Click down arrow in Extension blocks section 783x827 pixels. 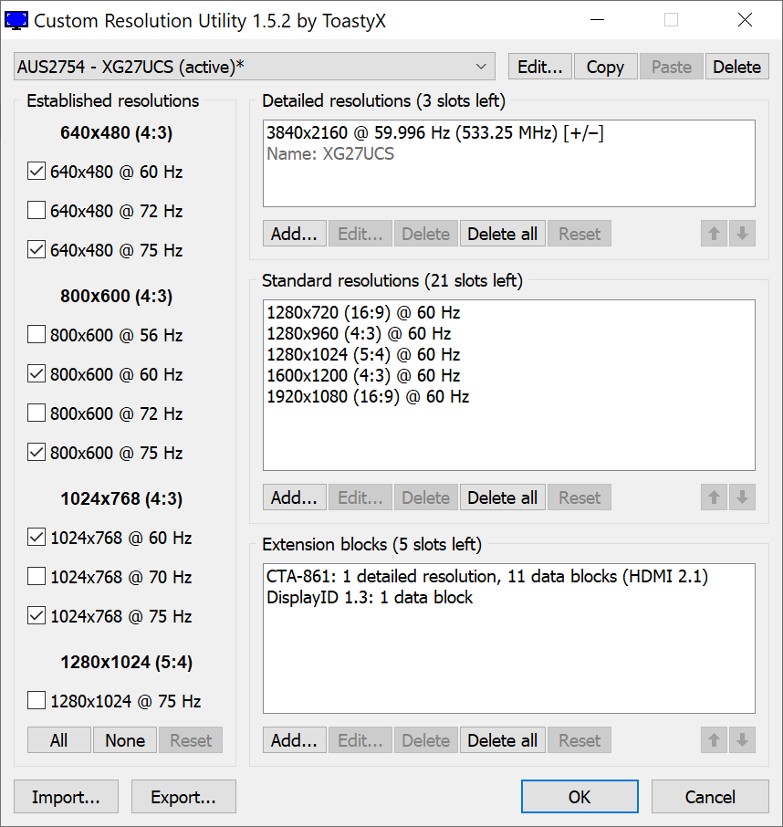point(742,740)
